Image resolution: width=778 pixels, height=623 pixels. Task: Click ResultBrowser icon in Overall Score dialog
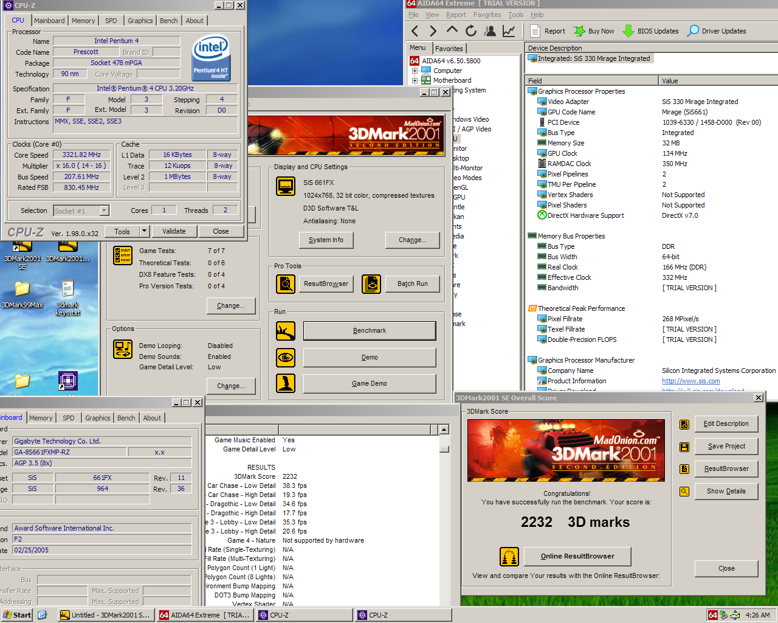click(684, 469)
